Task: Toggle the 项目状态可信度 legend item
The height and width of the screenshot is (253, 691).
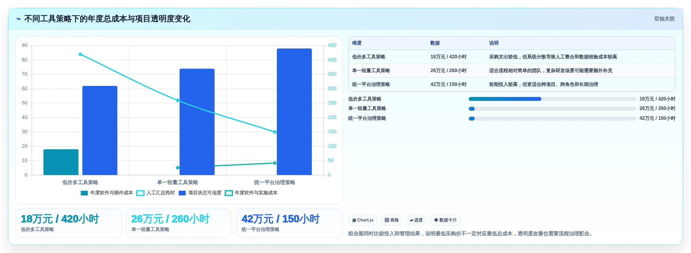Action: point(200,193)
